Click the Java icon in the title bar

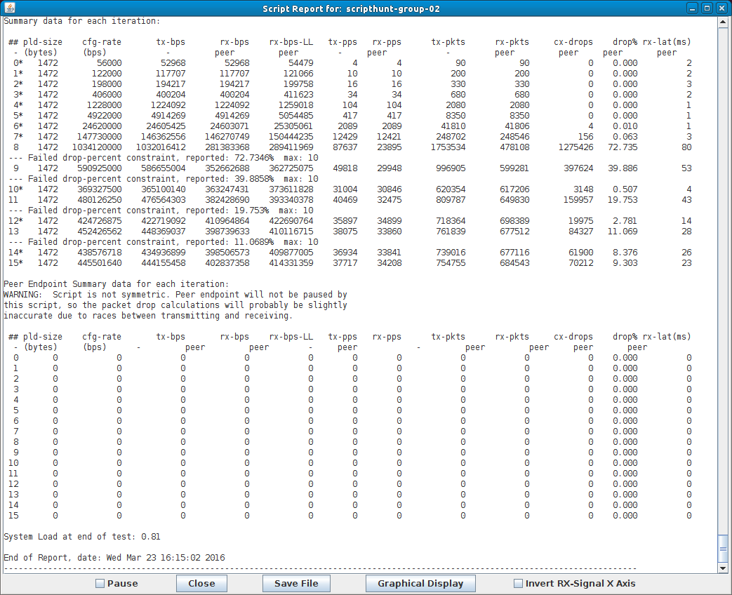[x=9, y=8]
